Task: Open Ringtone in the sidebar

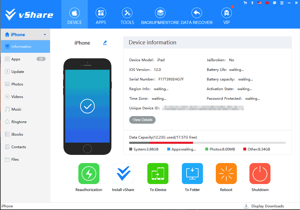Action: [25, 122]
